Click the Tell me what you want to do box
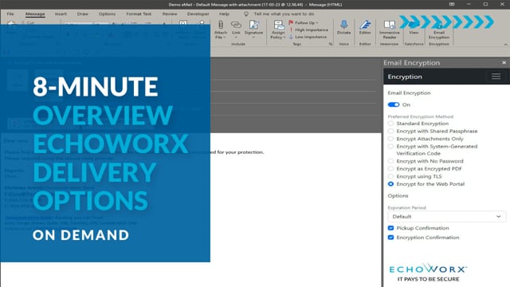 click(284, 14)
